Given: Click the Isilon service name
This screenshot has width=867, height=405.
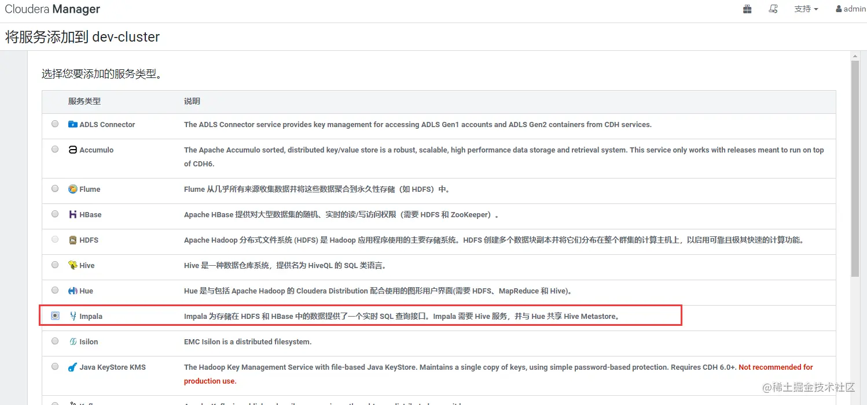Looking at the screenshot, I should (89, 341).
